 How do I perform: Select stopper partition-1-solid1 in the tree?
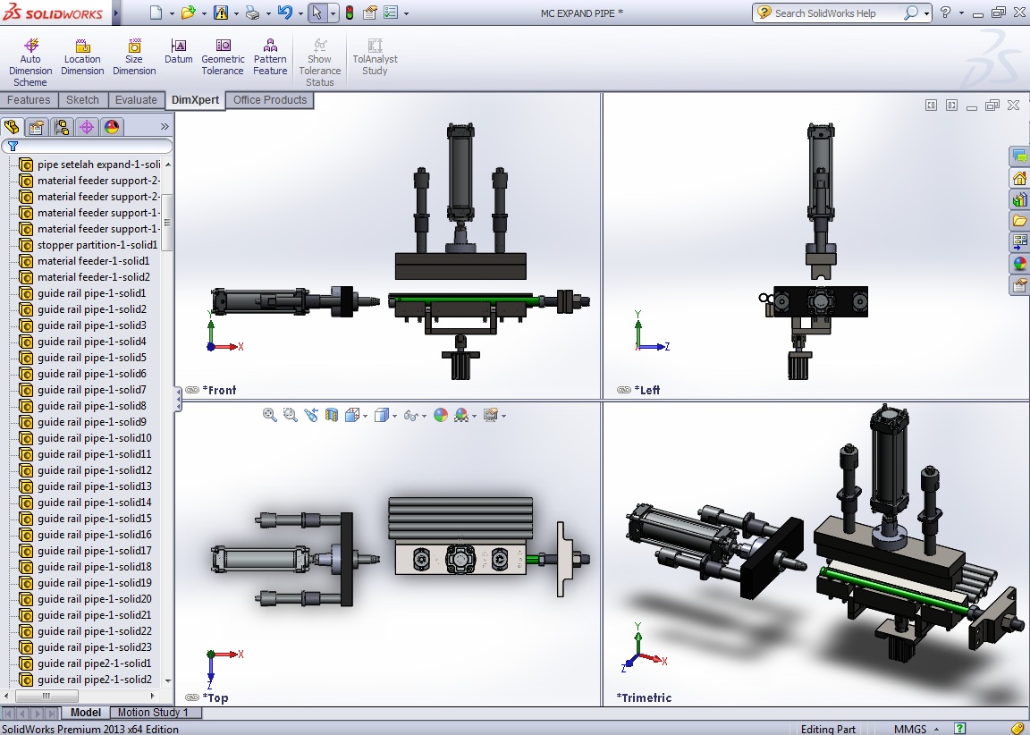(97, 245)
